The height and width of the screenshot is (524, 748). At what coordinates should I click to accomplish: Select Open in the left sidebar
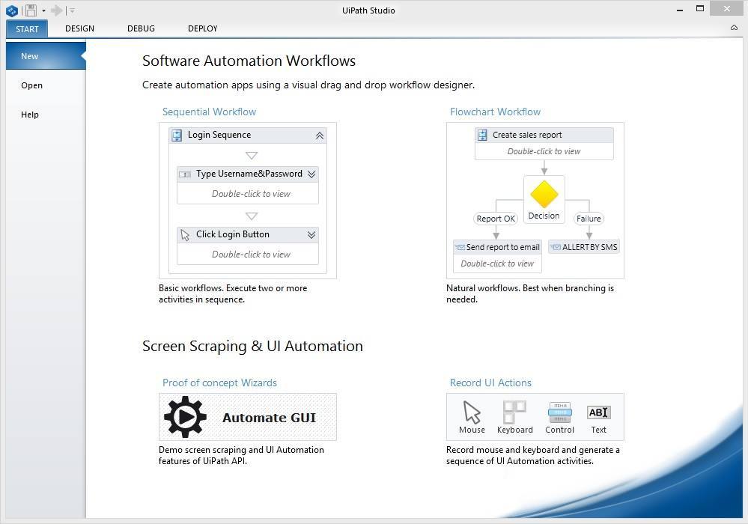(31, 85)
